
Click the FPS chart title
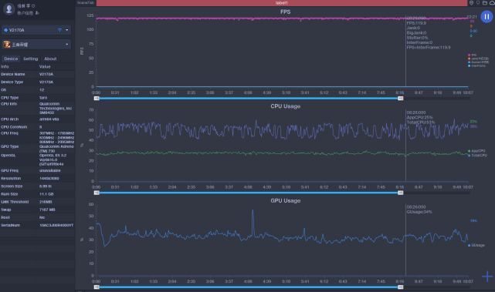point(286,12)
